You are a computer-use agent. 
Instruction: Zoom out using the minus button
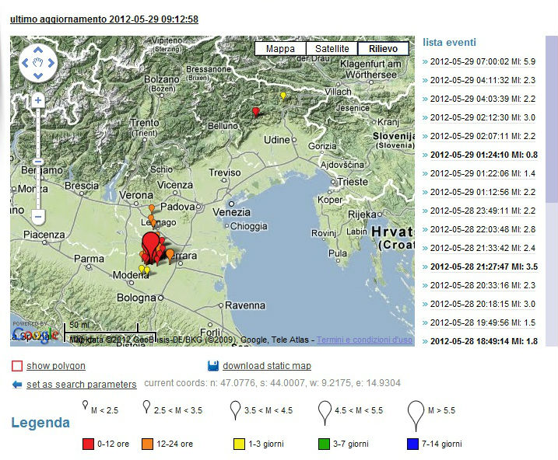click(38, 217)
